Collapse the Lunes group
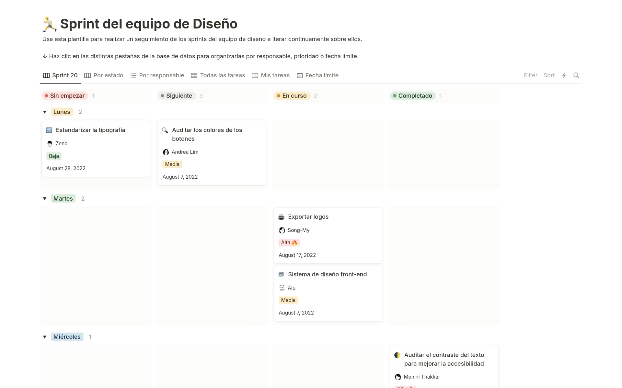 point(45,112)
